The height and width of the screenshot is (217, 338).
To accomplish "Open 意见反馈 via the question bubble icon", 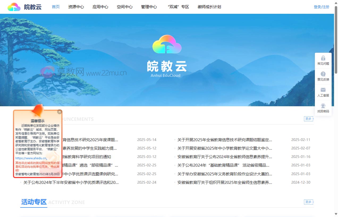I will click(x=323, y=74).
